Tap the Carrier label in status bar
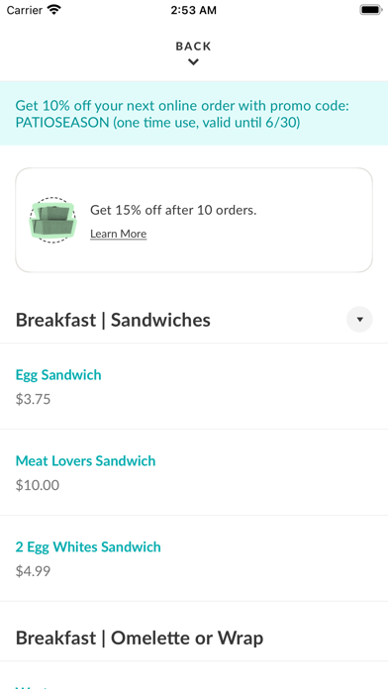388x689 pixels. [25, 10]
